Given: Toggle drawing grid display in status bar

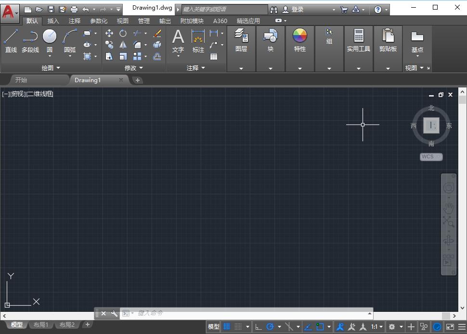Looking at the screenshot, I should click(227, 327).
